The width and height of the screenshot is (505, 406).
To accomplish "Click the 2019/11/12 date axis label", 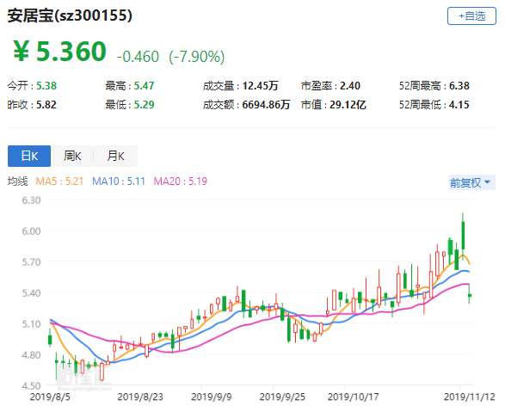I will (x=470, y=397).
